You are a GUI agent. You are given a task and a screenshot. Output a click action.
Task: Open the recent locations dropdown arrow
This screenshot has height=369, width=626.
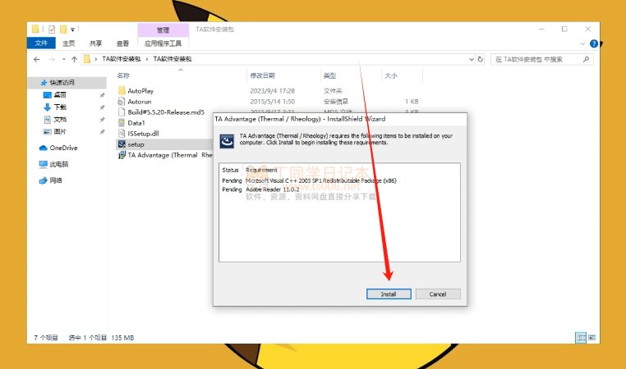click(64, 59)
